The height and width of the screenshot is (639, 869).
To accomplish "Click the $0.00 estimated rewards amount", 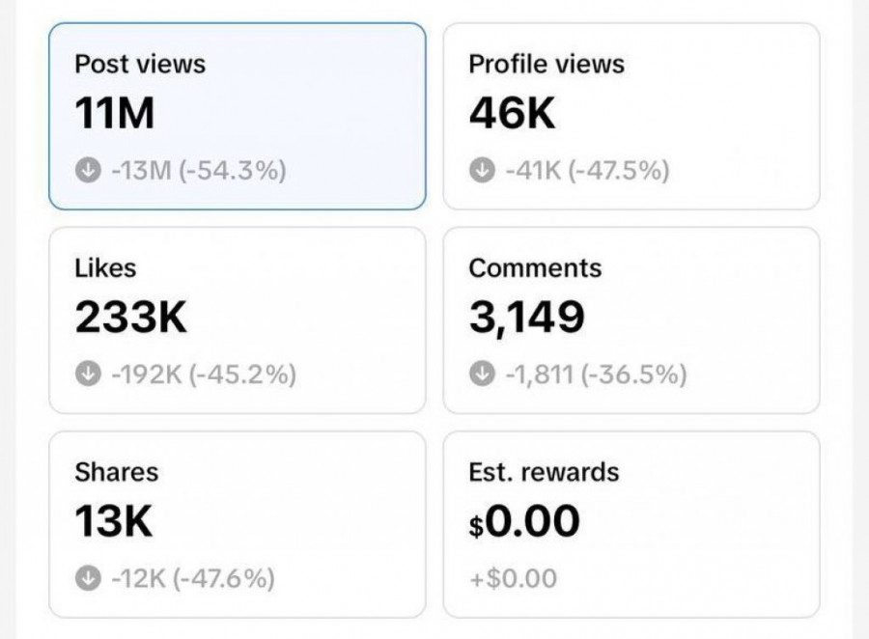I will point(524,522).
